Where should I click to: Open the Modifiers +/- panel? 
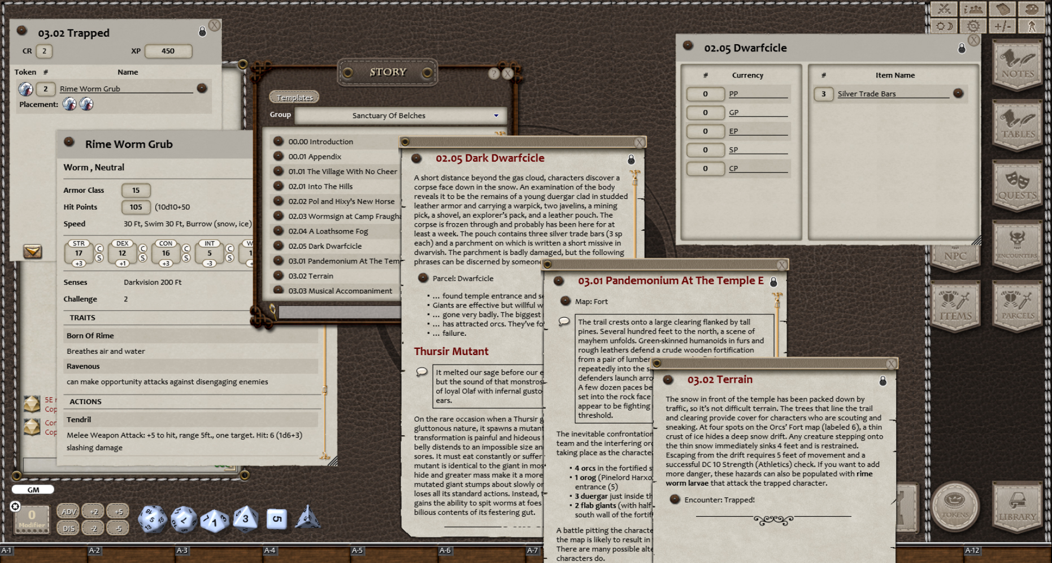point(1003,26)
